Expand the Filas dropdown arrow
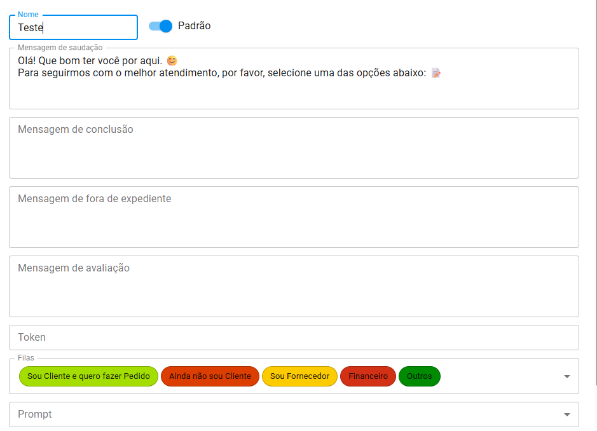The image size is (597, 431). click(x=566, y=377)
